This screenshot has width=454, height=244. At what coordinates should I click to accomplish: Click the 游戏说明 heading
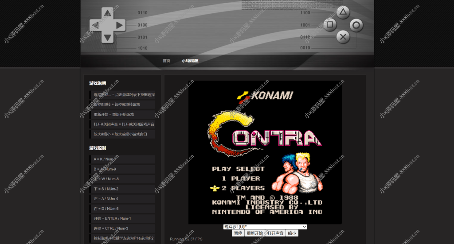click(98, 83)
